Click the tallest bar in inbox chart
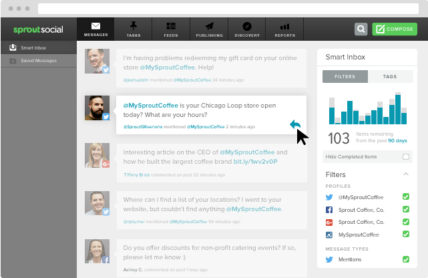Image resolution: width=428 pixels, height=278 pixels. click(398, 108)
